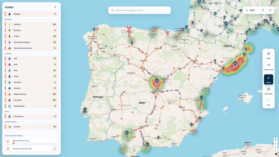Click the Frecciarossa train icon
279x157 pixels.
(9, 116)
